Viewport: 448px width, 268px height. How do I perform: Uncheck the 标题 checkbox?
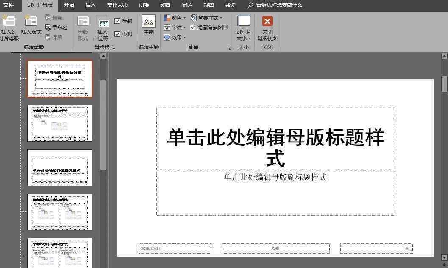117,21
